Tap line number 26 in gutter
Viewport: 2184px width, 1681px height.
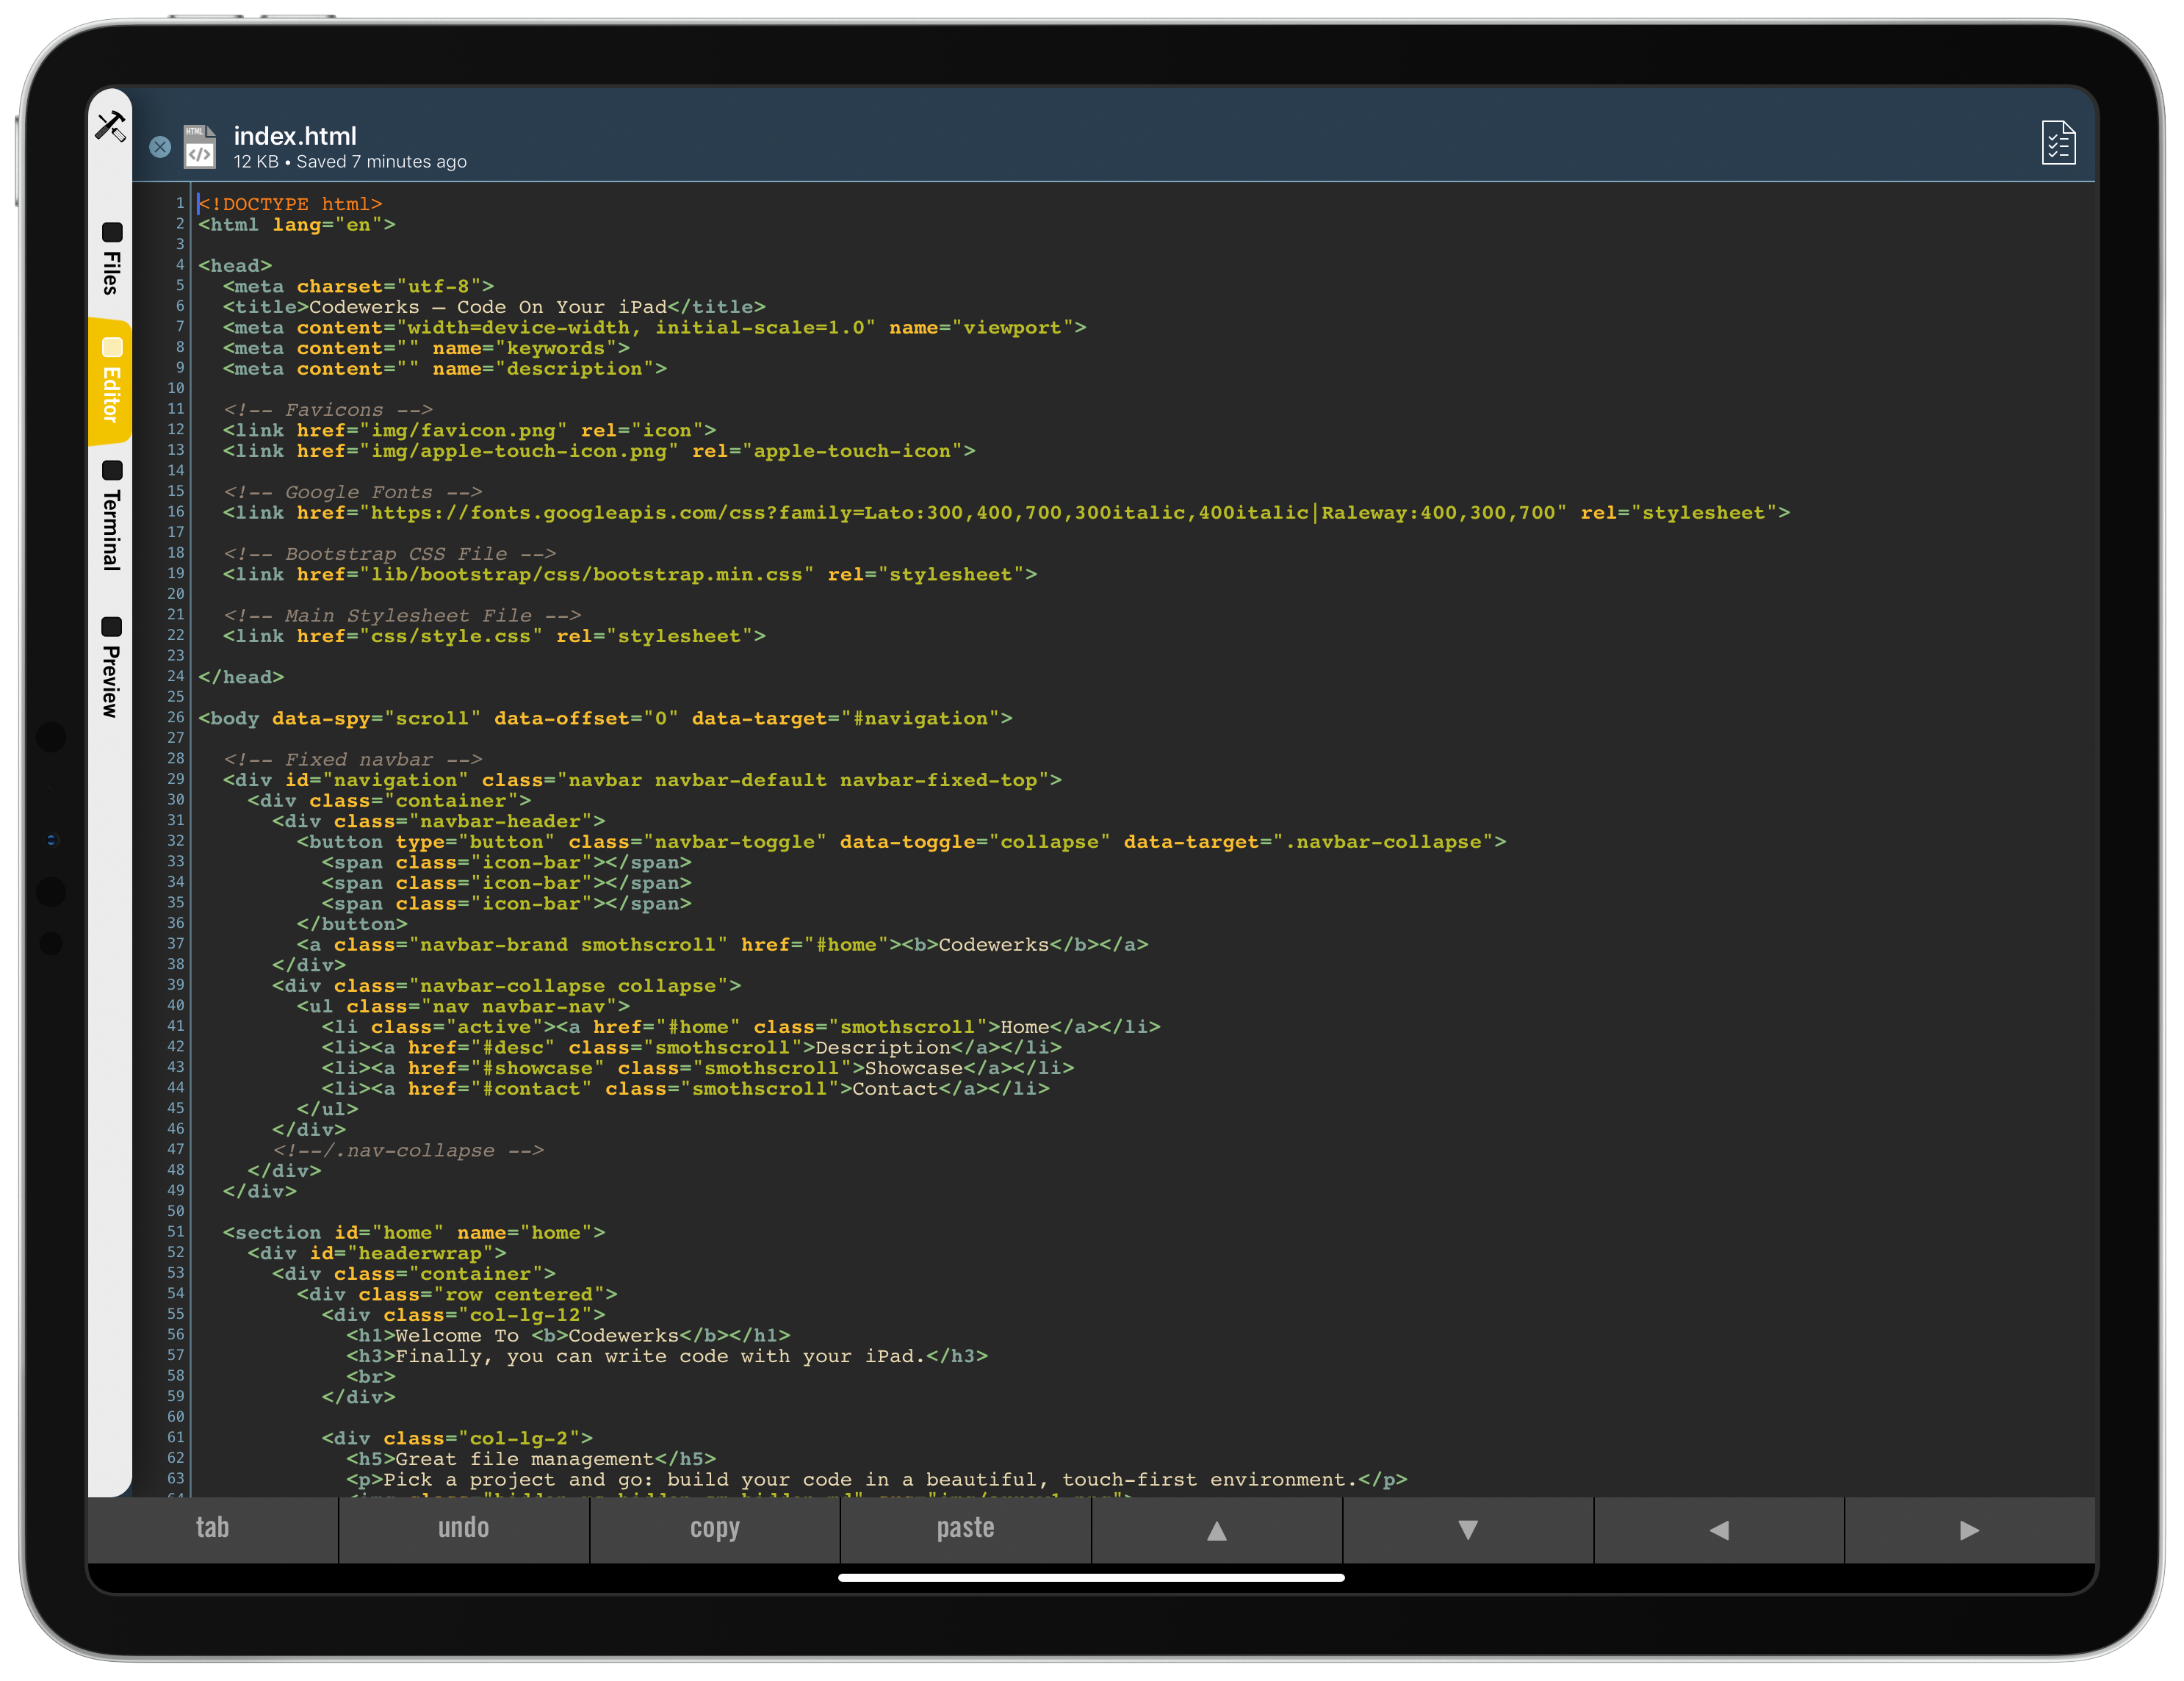[x=176, y=717]
